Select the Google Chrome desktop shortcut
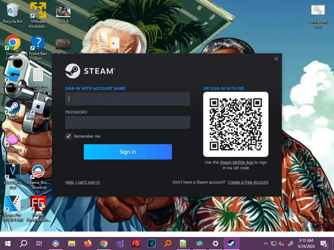The image size is (334, 250). coord(13,47)
